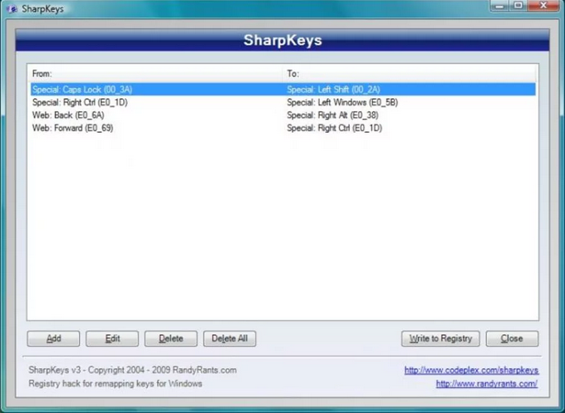Click the Close button next to Write to Registry
The image size is (565, 413).
click(x=512, y=338)
